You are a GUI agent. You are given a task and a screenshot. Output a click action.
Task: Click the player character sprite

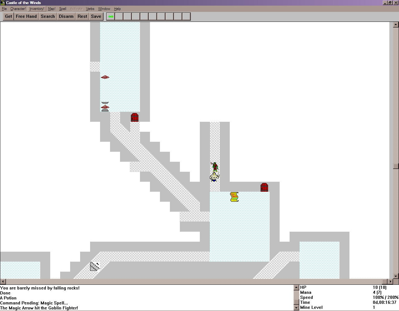(x=214, y=177)
